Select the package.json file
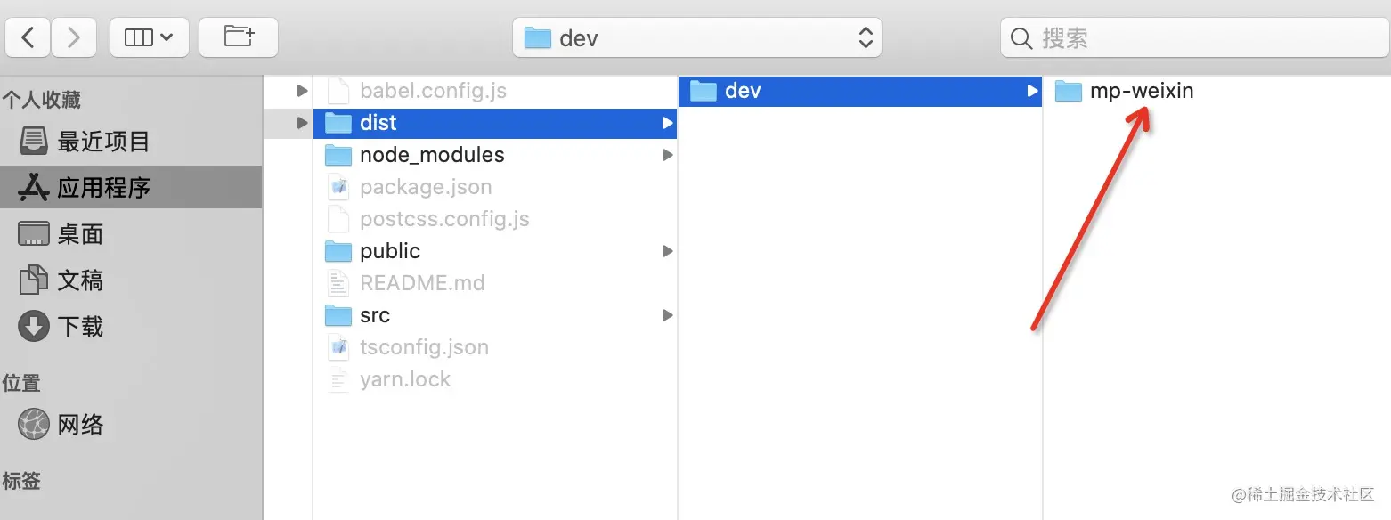This screenshot has width=1391, height=520. [x=425, y=187]
